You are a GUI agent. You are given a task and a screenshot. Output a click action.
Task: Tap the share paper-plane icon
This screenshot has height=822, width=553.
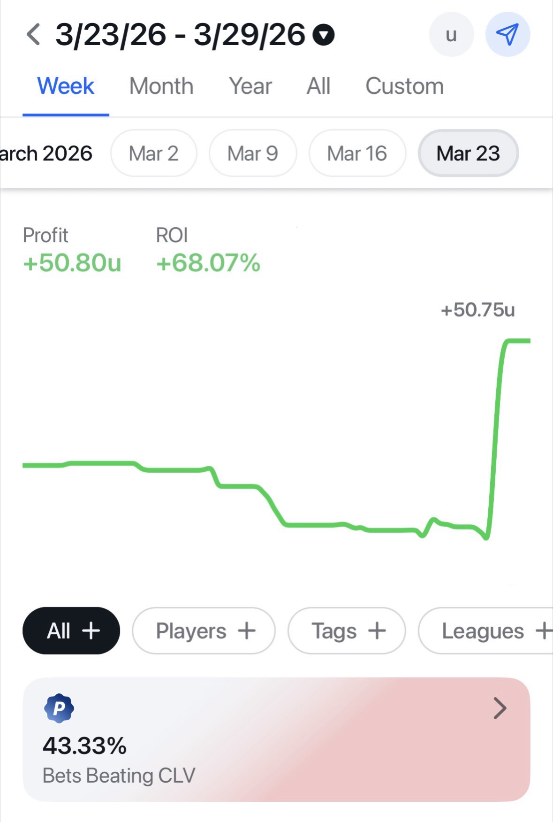[x=508, y=35]
